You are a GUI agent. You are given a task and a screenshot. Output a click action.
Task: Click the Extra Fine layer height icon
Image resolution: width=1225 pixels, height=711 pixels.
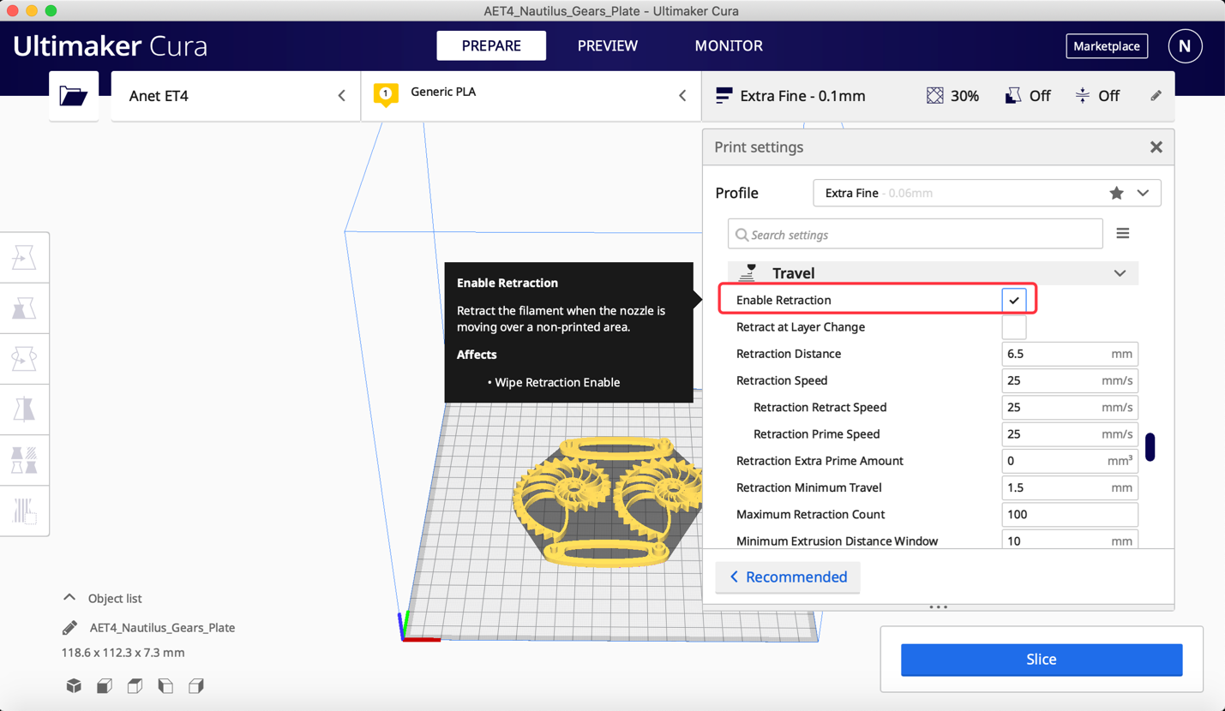tap(724, 96)
